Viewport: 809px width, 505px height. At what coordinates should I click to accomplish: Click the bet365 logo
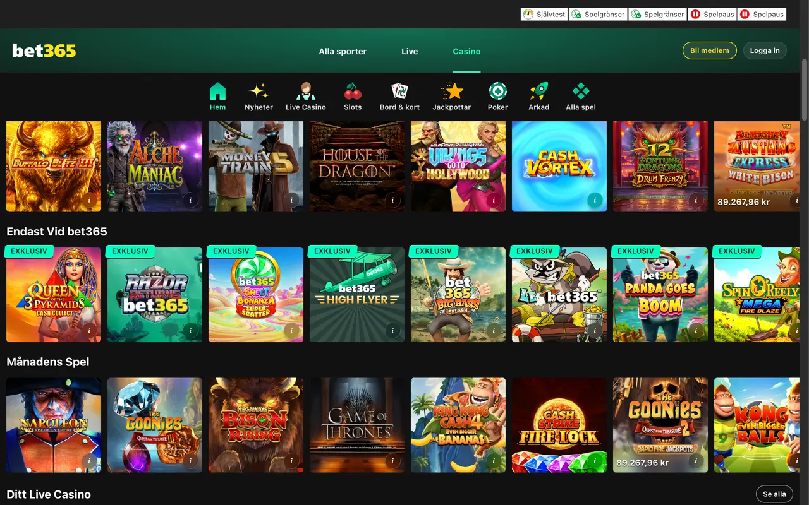(x=44, y=50)
